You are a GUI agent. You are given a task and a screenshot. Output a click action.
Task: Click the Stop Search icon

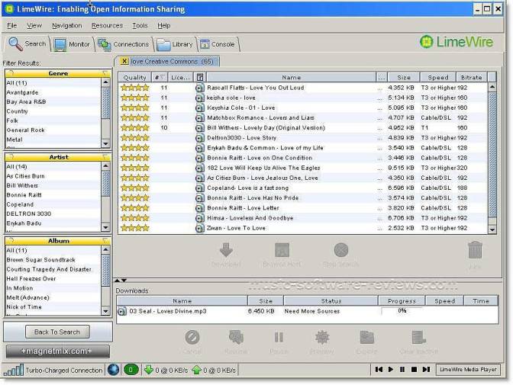pos(341,250)
